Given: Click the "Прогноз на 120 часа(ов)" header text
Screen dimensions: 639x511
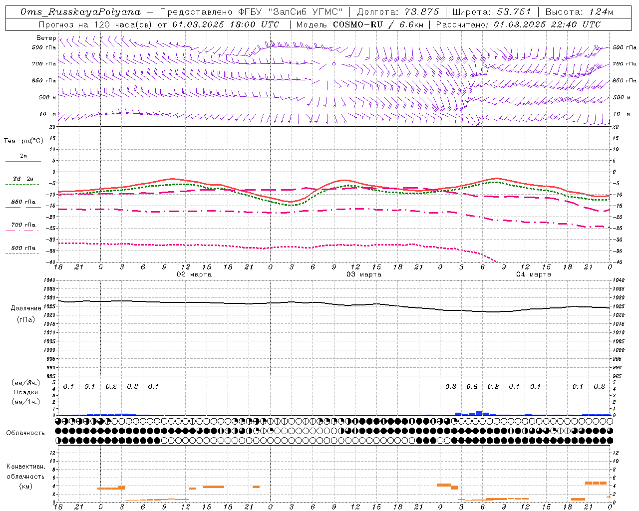Looking at the screenshot, I should pyautogui.click(x=96, y=24).
